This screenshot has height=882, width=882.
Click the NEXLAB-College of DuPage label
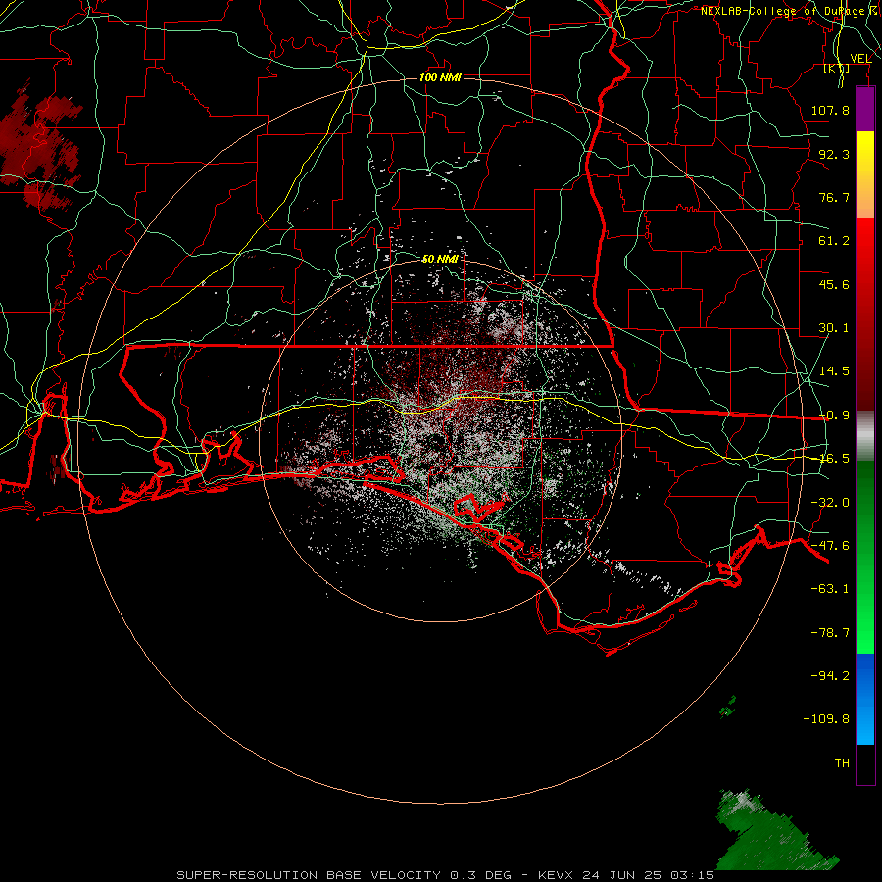point(790,11)
